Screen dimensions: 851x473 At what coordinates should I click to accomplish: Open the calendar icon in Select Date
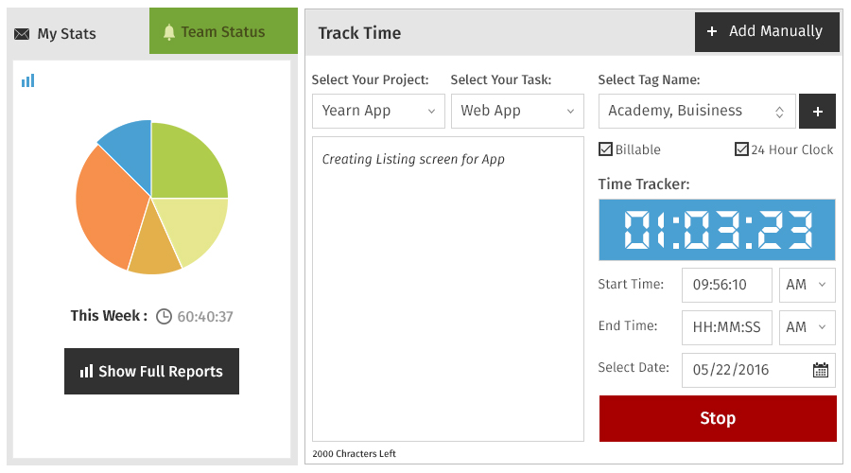coord(820,371)
